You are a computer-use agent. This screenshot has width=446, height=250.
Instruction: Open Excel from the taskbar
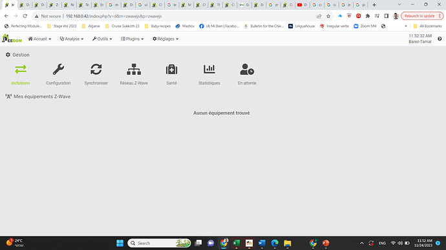point(237,243)
